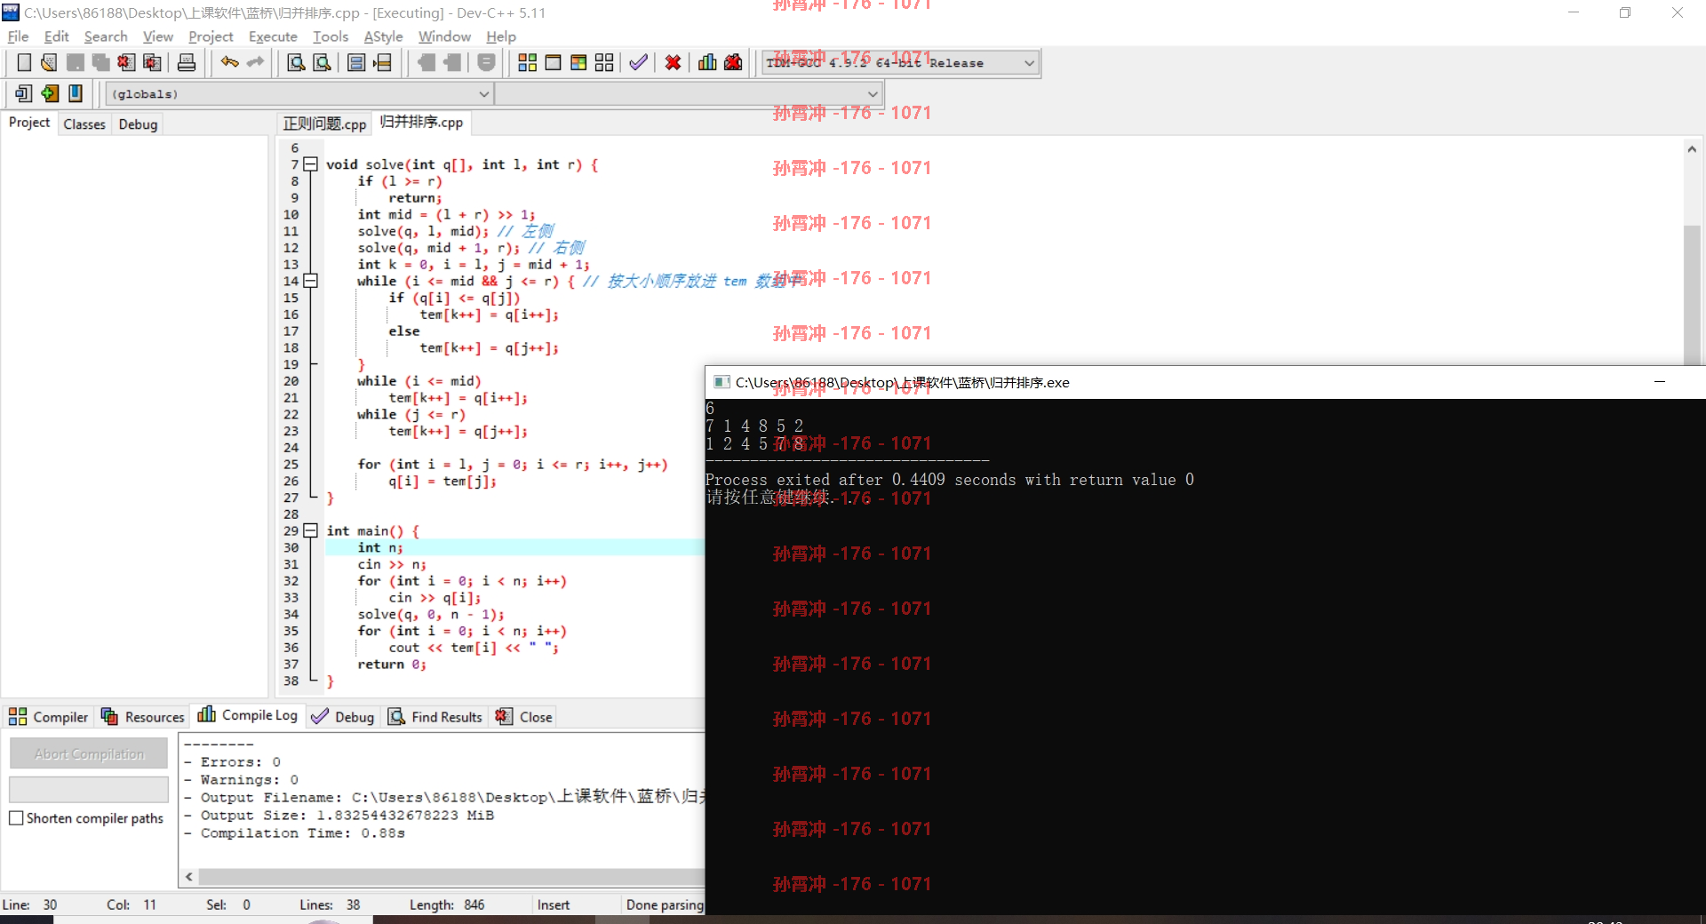Collapse the while loop fold at line 14
This screenshot has width=1706, height=924.
pos(310,281)
